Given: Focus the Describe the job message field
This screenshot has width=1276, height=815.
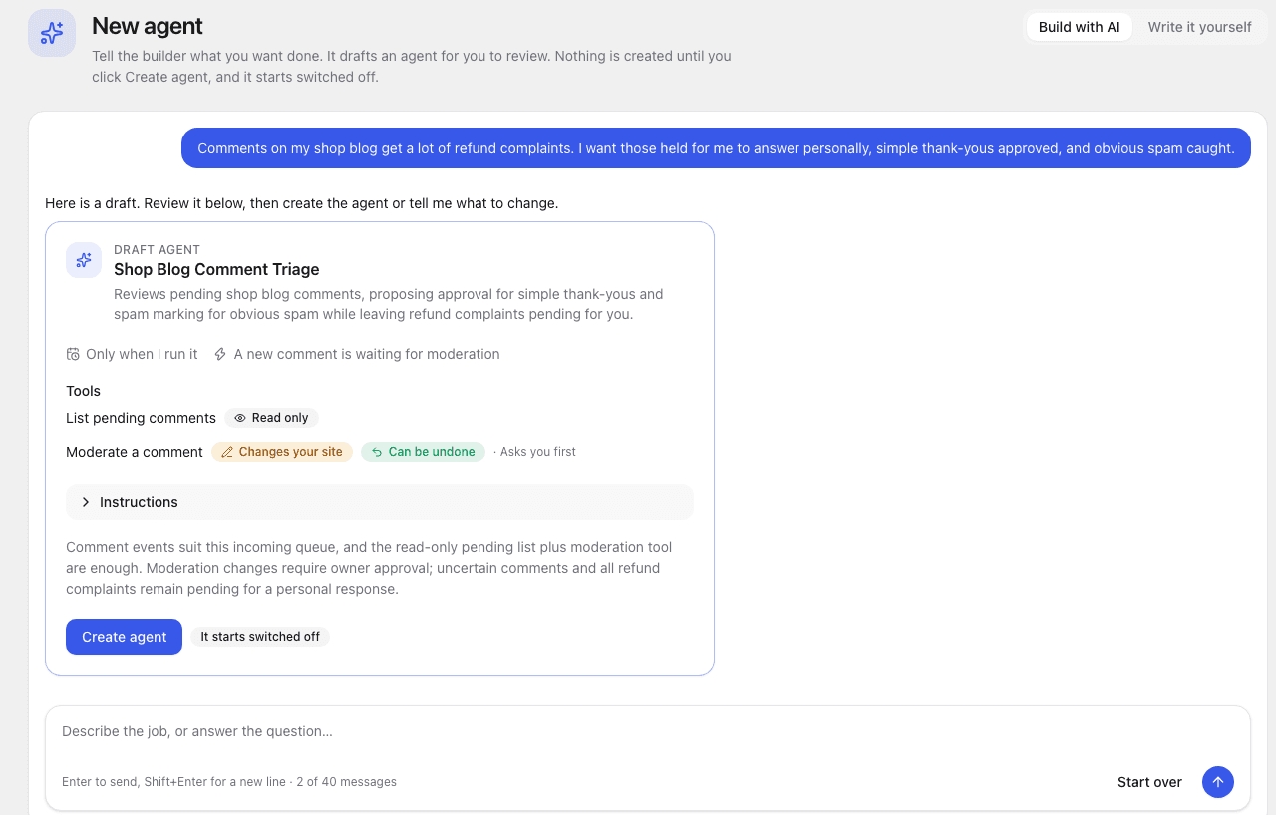Looking at the screenshot, I should coord(648,731).
